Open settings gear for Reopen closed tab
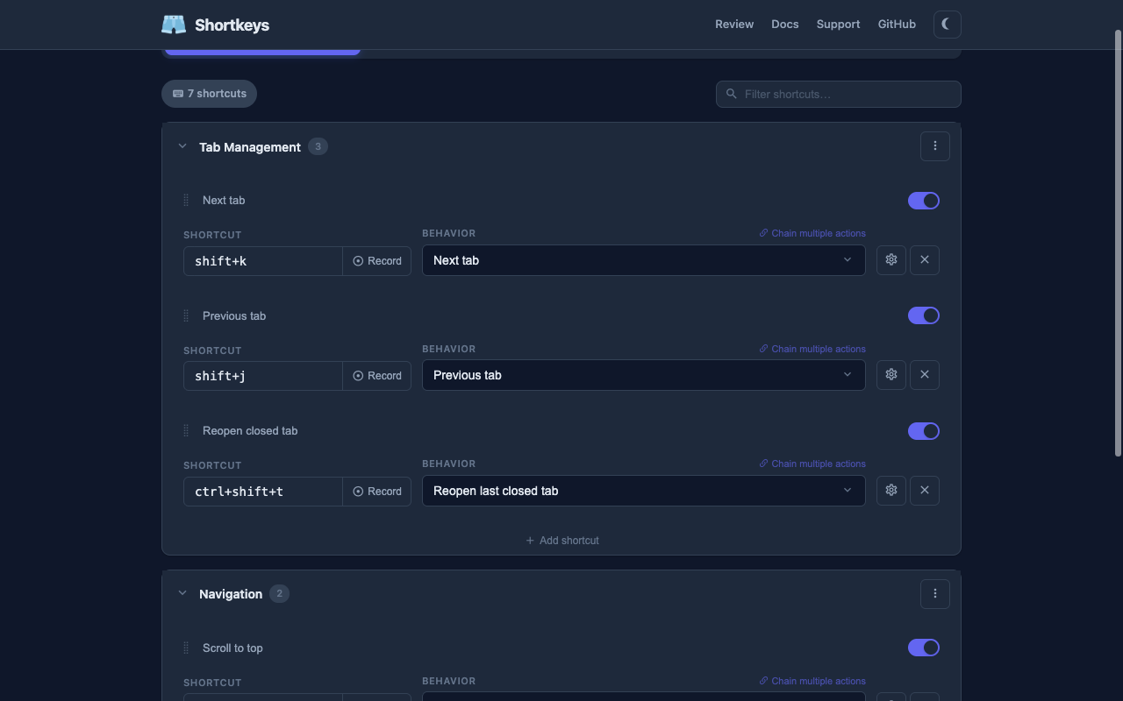The height and width of the screenshot is (701, 1123). 891,491
